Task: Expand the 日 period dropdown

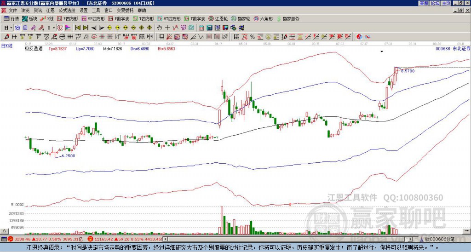Action: (11, 28)
